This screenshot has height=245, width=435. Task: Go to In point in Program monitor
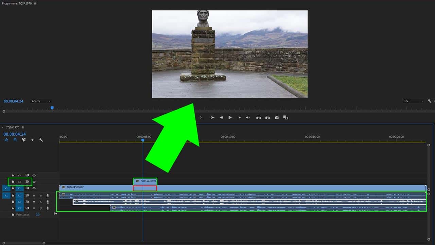coord(212,117)
